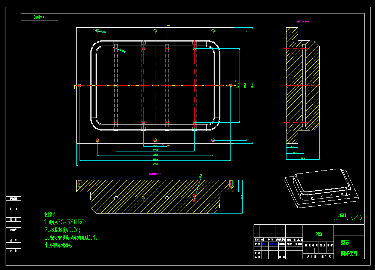
Task: Click the F section marker at right of top view
Action: [236, 81]
